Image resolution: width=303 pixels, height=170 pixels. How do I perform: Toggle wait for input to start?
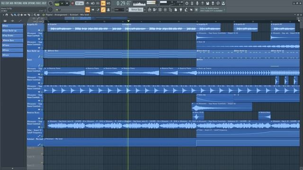click(x=93, y=3)
